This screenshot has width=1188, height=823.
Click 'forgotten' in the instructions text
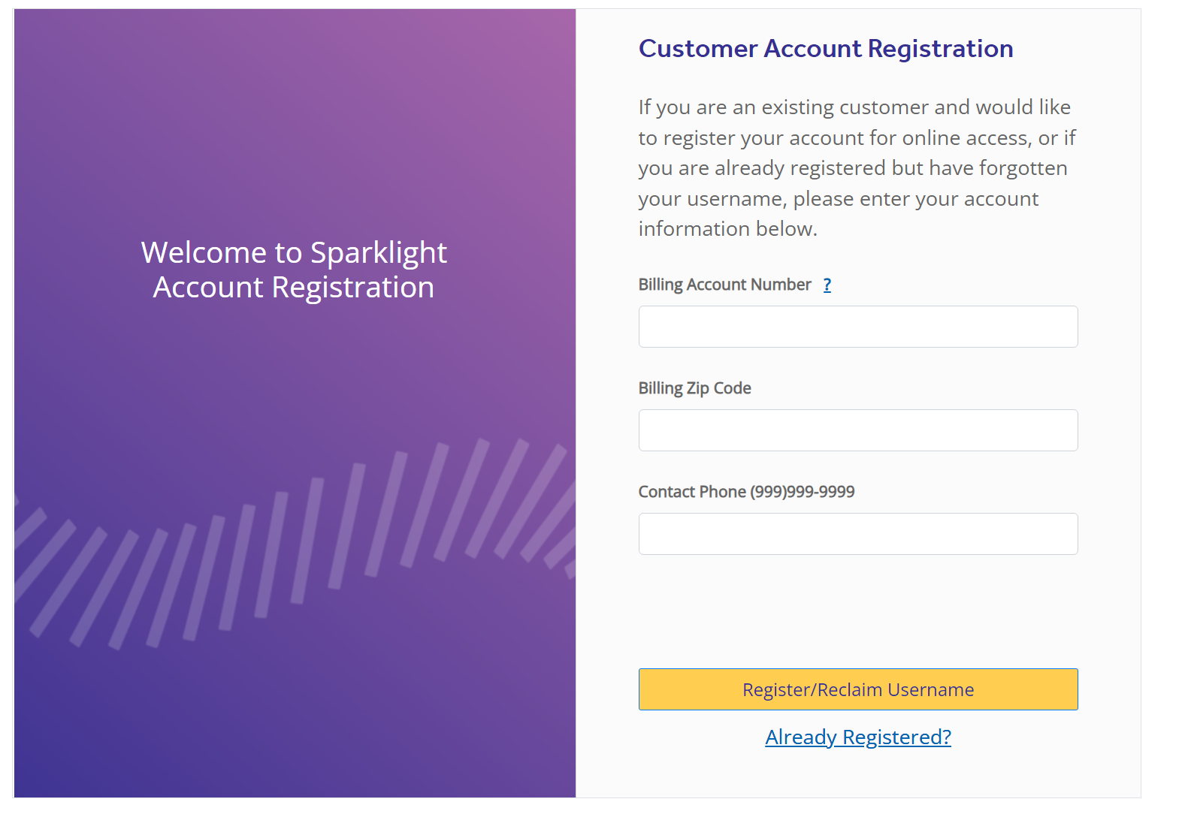1023,168
